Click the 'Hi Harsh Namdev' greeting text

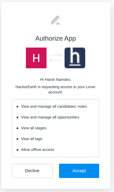pos(56,80)
